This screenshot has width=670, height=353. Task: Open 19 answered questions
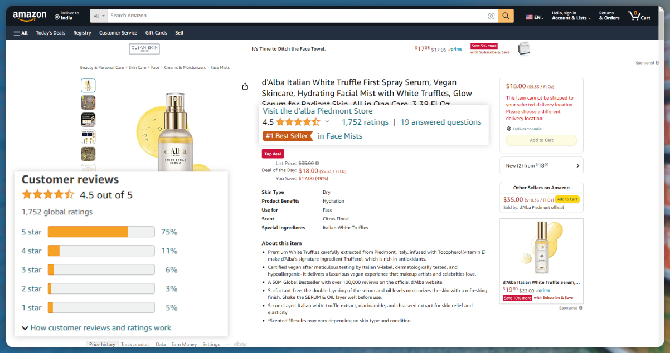pos(441,122)
